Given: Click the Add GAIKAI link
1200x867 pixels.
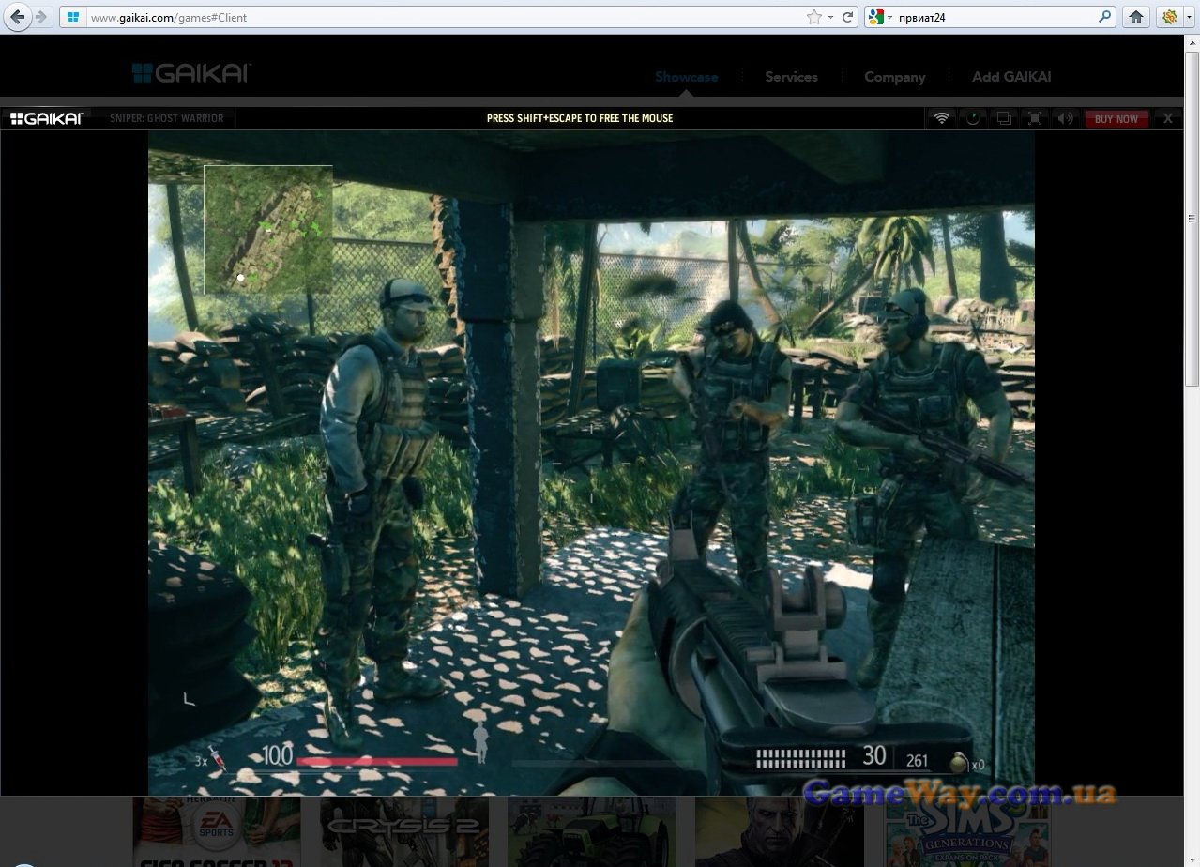Looking at the screenshot, I should (x=1011, y=77).
